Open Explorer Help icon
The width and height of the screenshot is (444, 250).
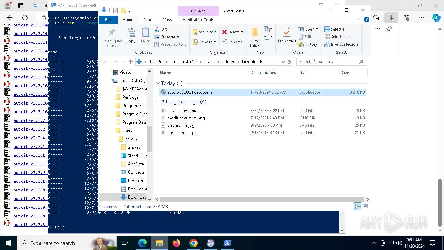point(367,20)
